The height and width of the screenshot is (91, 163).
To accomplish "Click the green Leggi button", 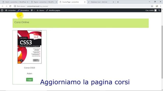I will pyautogui.click(x=30, y=80).
